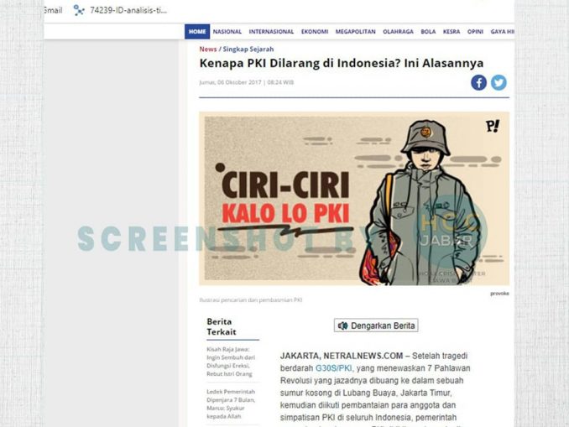Open MEGAPOLITAN section
This screenshot has width=569, height=427.
355,32
